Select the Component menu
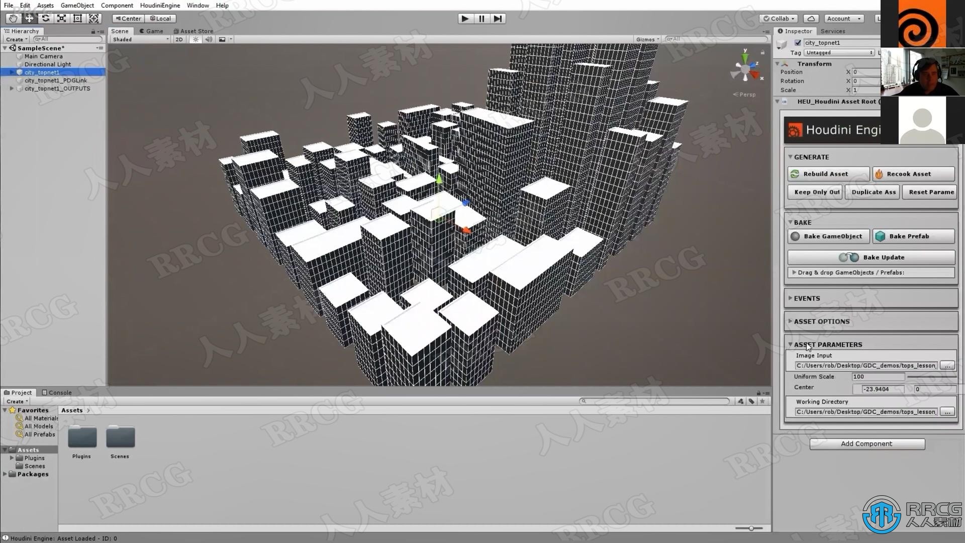 coord(116,6)
